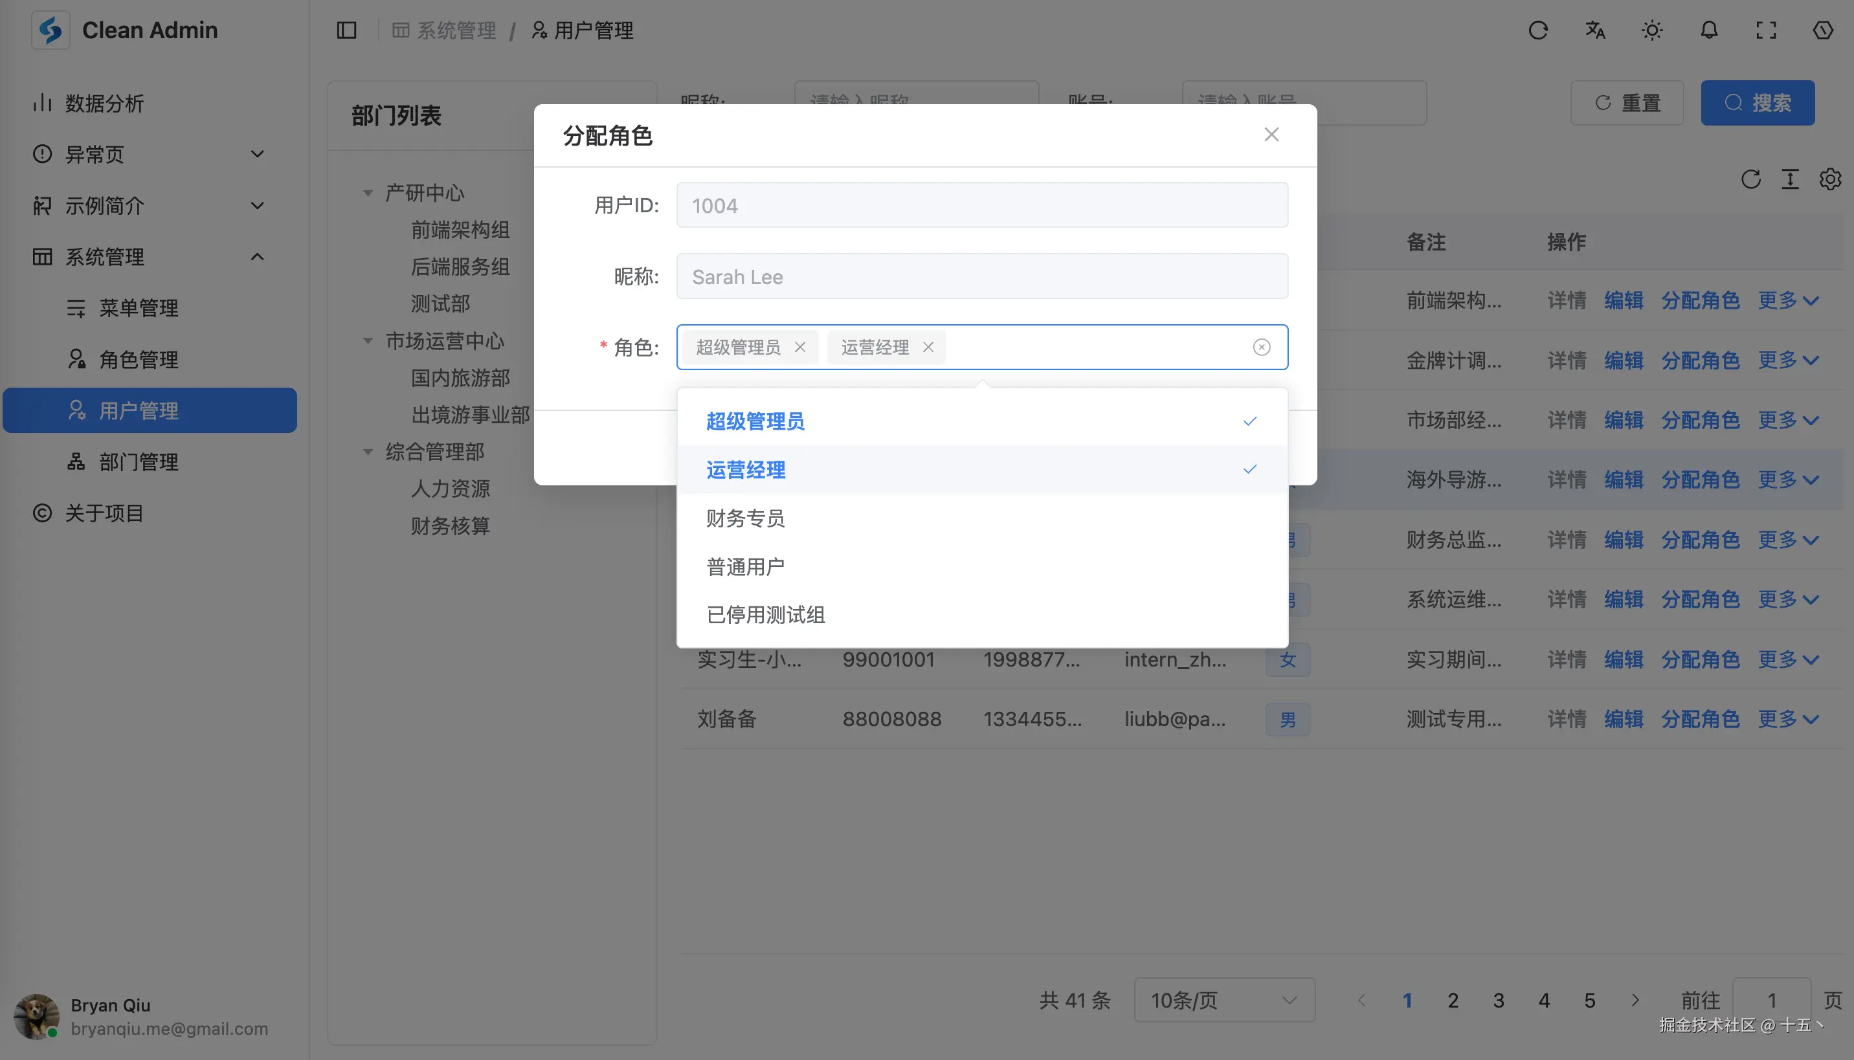Open the language translation icon

point(1595,30)
